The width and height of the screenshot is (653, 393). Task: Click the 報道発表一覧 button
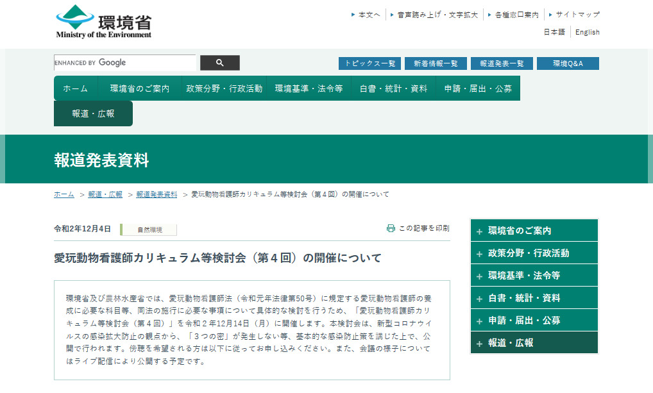point(502,63)
